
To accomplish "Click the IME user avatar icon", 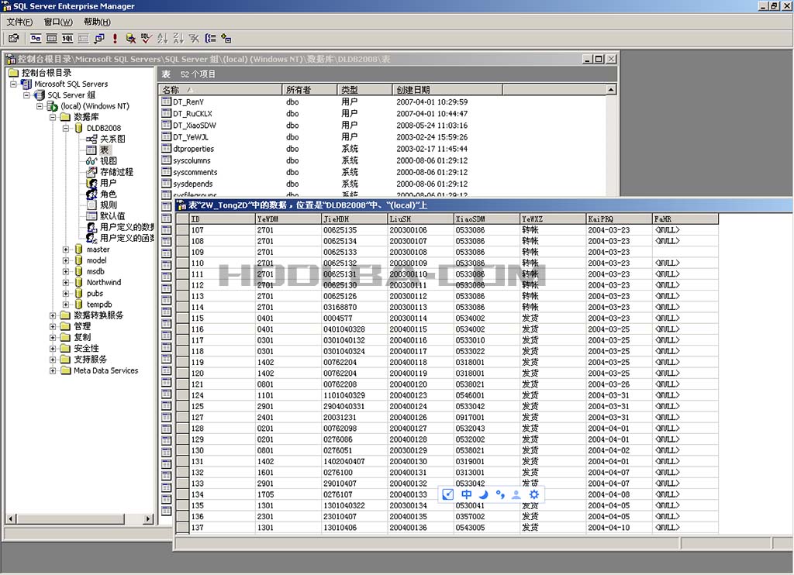I will [x=516, y=494].
